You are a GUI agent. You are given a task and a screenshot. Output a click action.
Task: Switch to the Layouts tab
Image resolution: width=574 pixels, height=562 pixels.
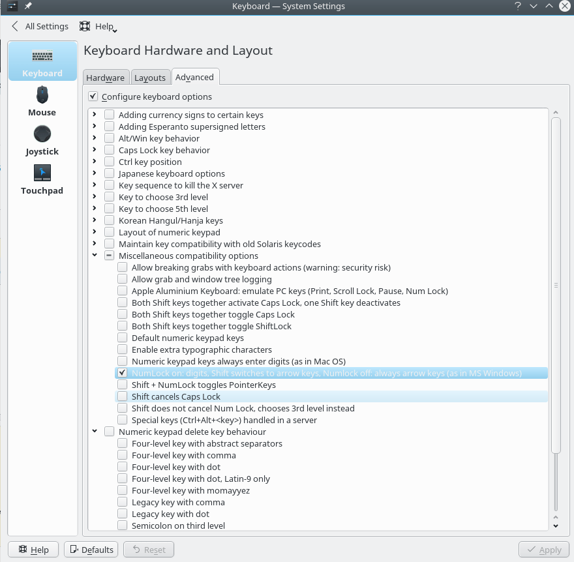(x=150, y=77)
